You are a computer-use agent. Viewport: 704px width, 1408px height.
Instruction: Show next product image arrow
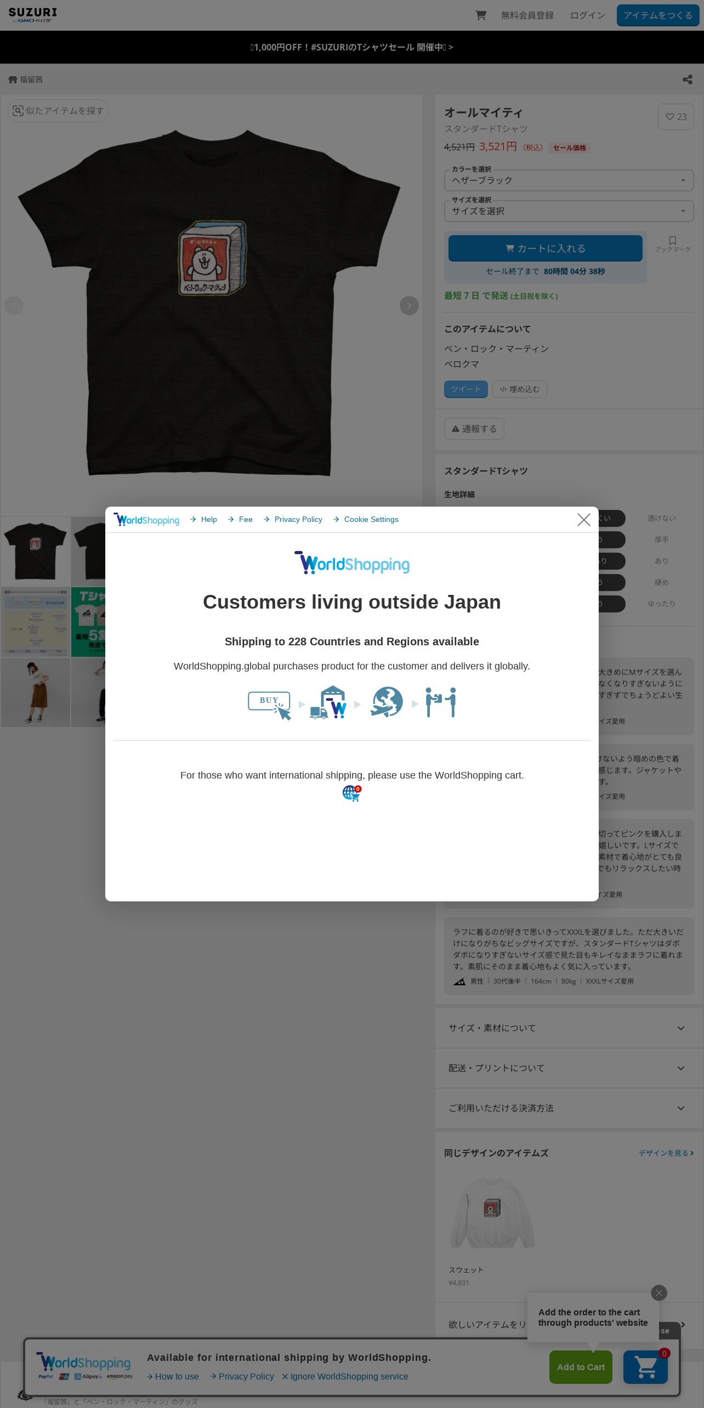tap(409, 305)
